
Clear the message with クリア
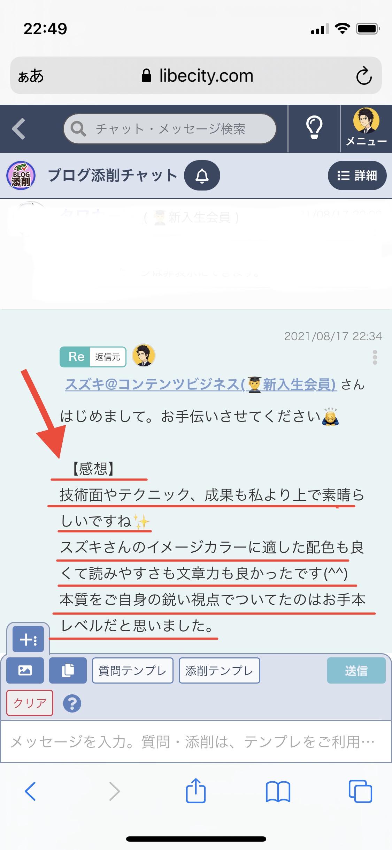pos(30,703)
